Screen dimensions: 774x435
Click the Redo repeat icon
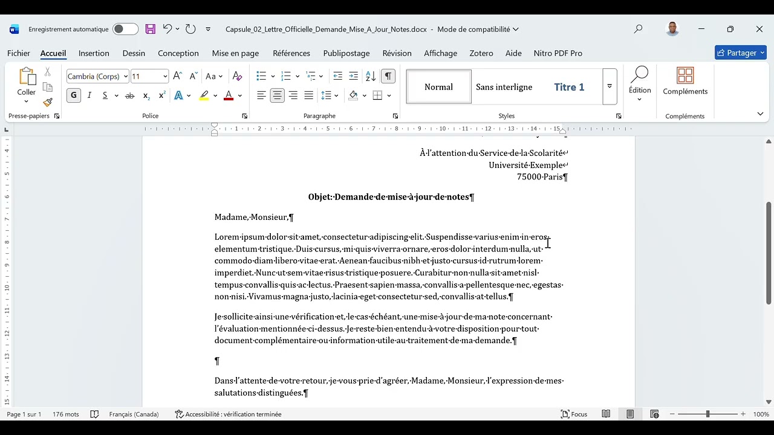point(190,29)
